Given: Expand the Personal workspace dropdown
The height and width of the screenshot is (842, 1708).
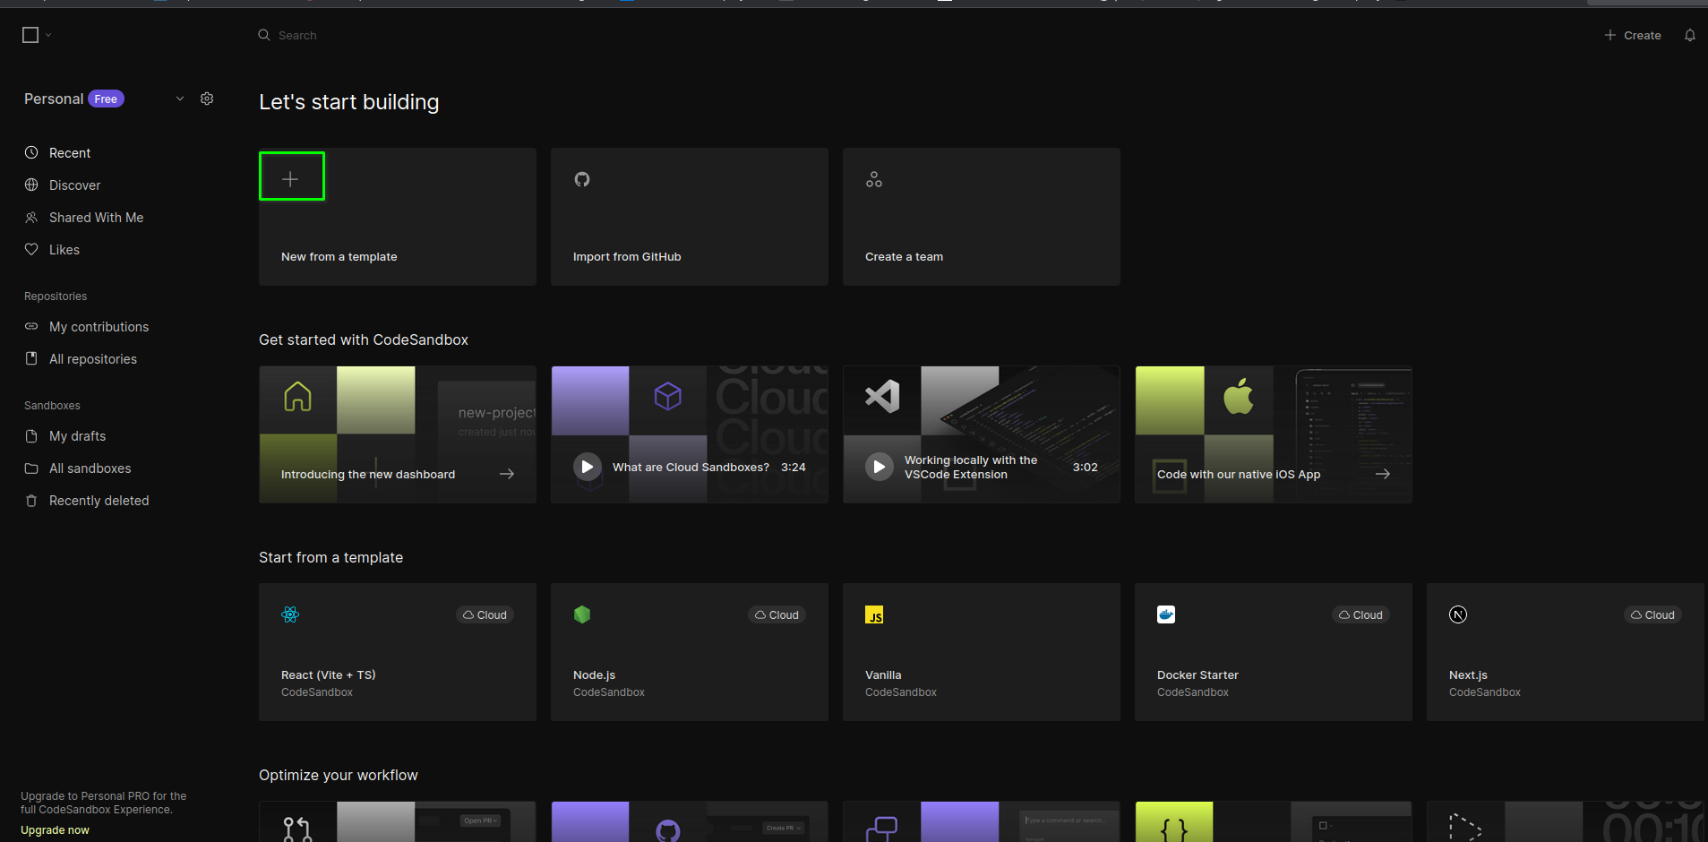Looking at the screenshot, I should tap(180, 99).
